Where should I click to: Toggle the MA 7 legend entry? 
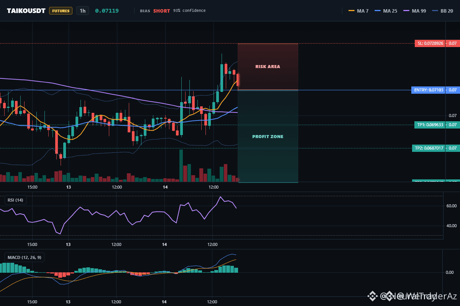pos(358,11)
